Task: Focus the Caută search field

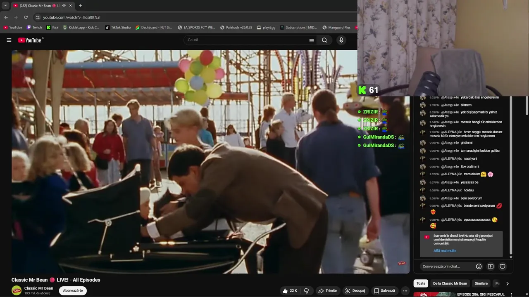Action: pyautogui.click(x=250, y=40)
